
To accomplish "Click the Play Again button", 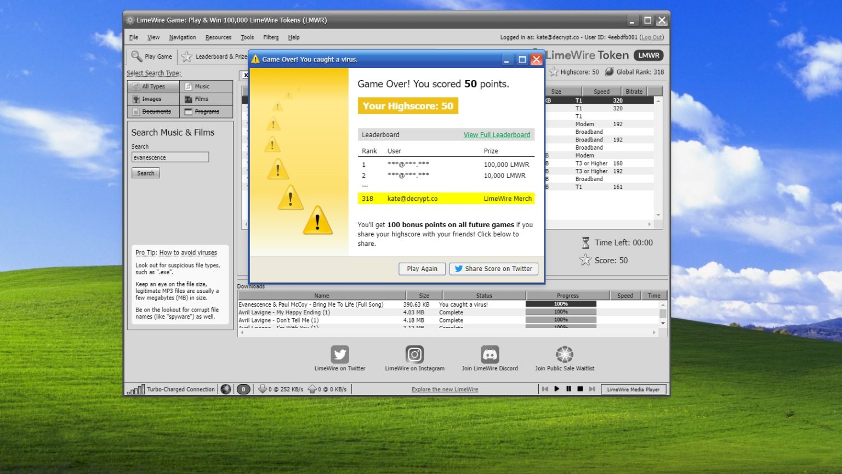I will (x=422, y=269).
